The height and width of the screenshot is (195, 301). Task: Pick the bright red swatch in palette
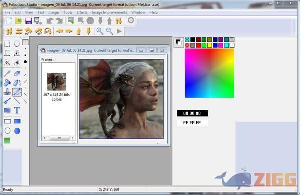(x=198, y=45)
